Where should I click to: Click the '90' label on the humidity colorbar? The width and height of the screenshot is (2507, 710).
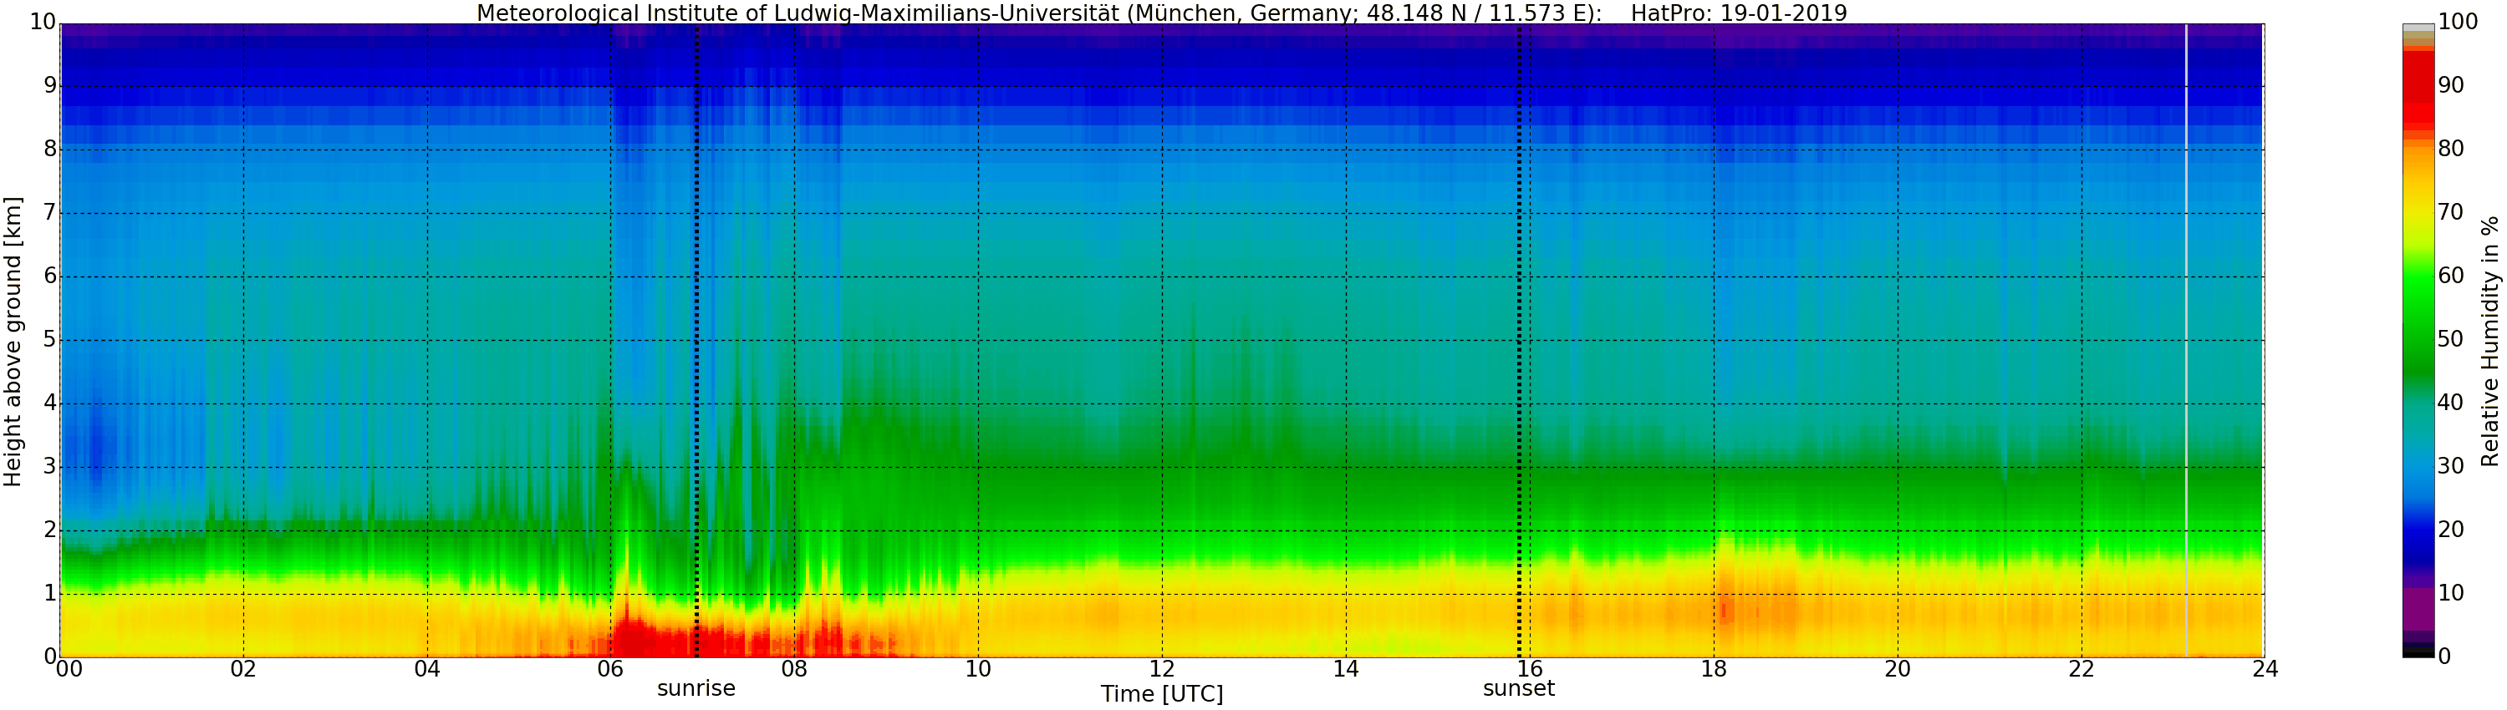(x=2450, y=85)
